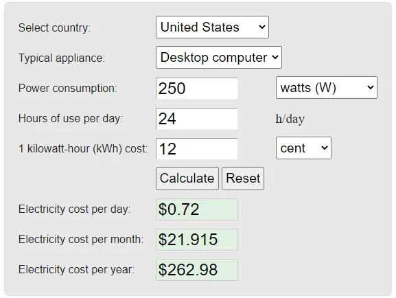Click the Reset button
This screenshot has height=298, width=396.
coord(243,179)
